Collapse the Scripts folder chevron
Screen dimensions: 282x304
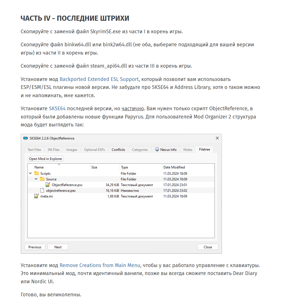(x=30, y=173)
